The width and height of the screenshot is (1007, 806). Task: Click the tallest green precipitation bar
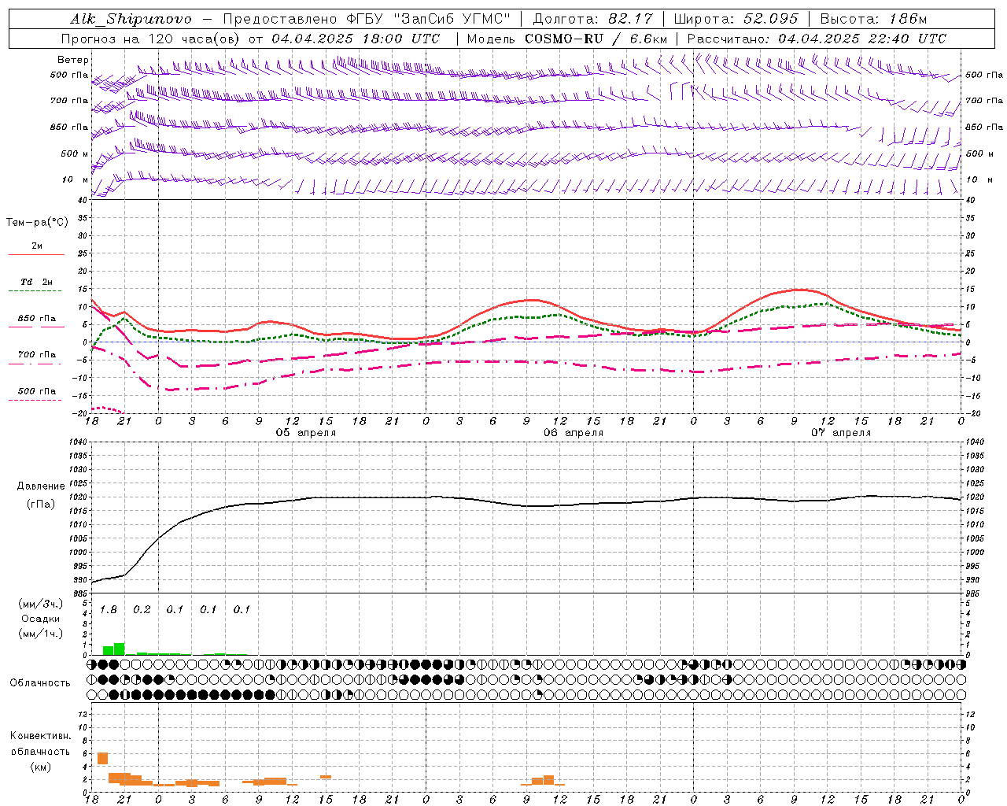120,649
